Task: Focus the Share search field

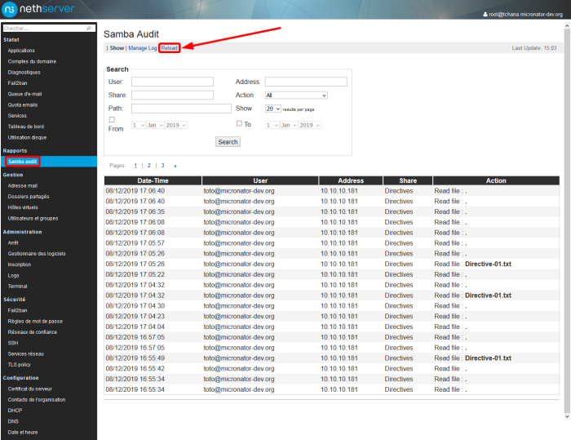Action: [172, 96]
